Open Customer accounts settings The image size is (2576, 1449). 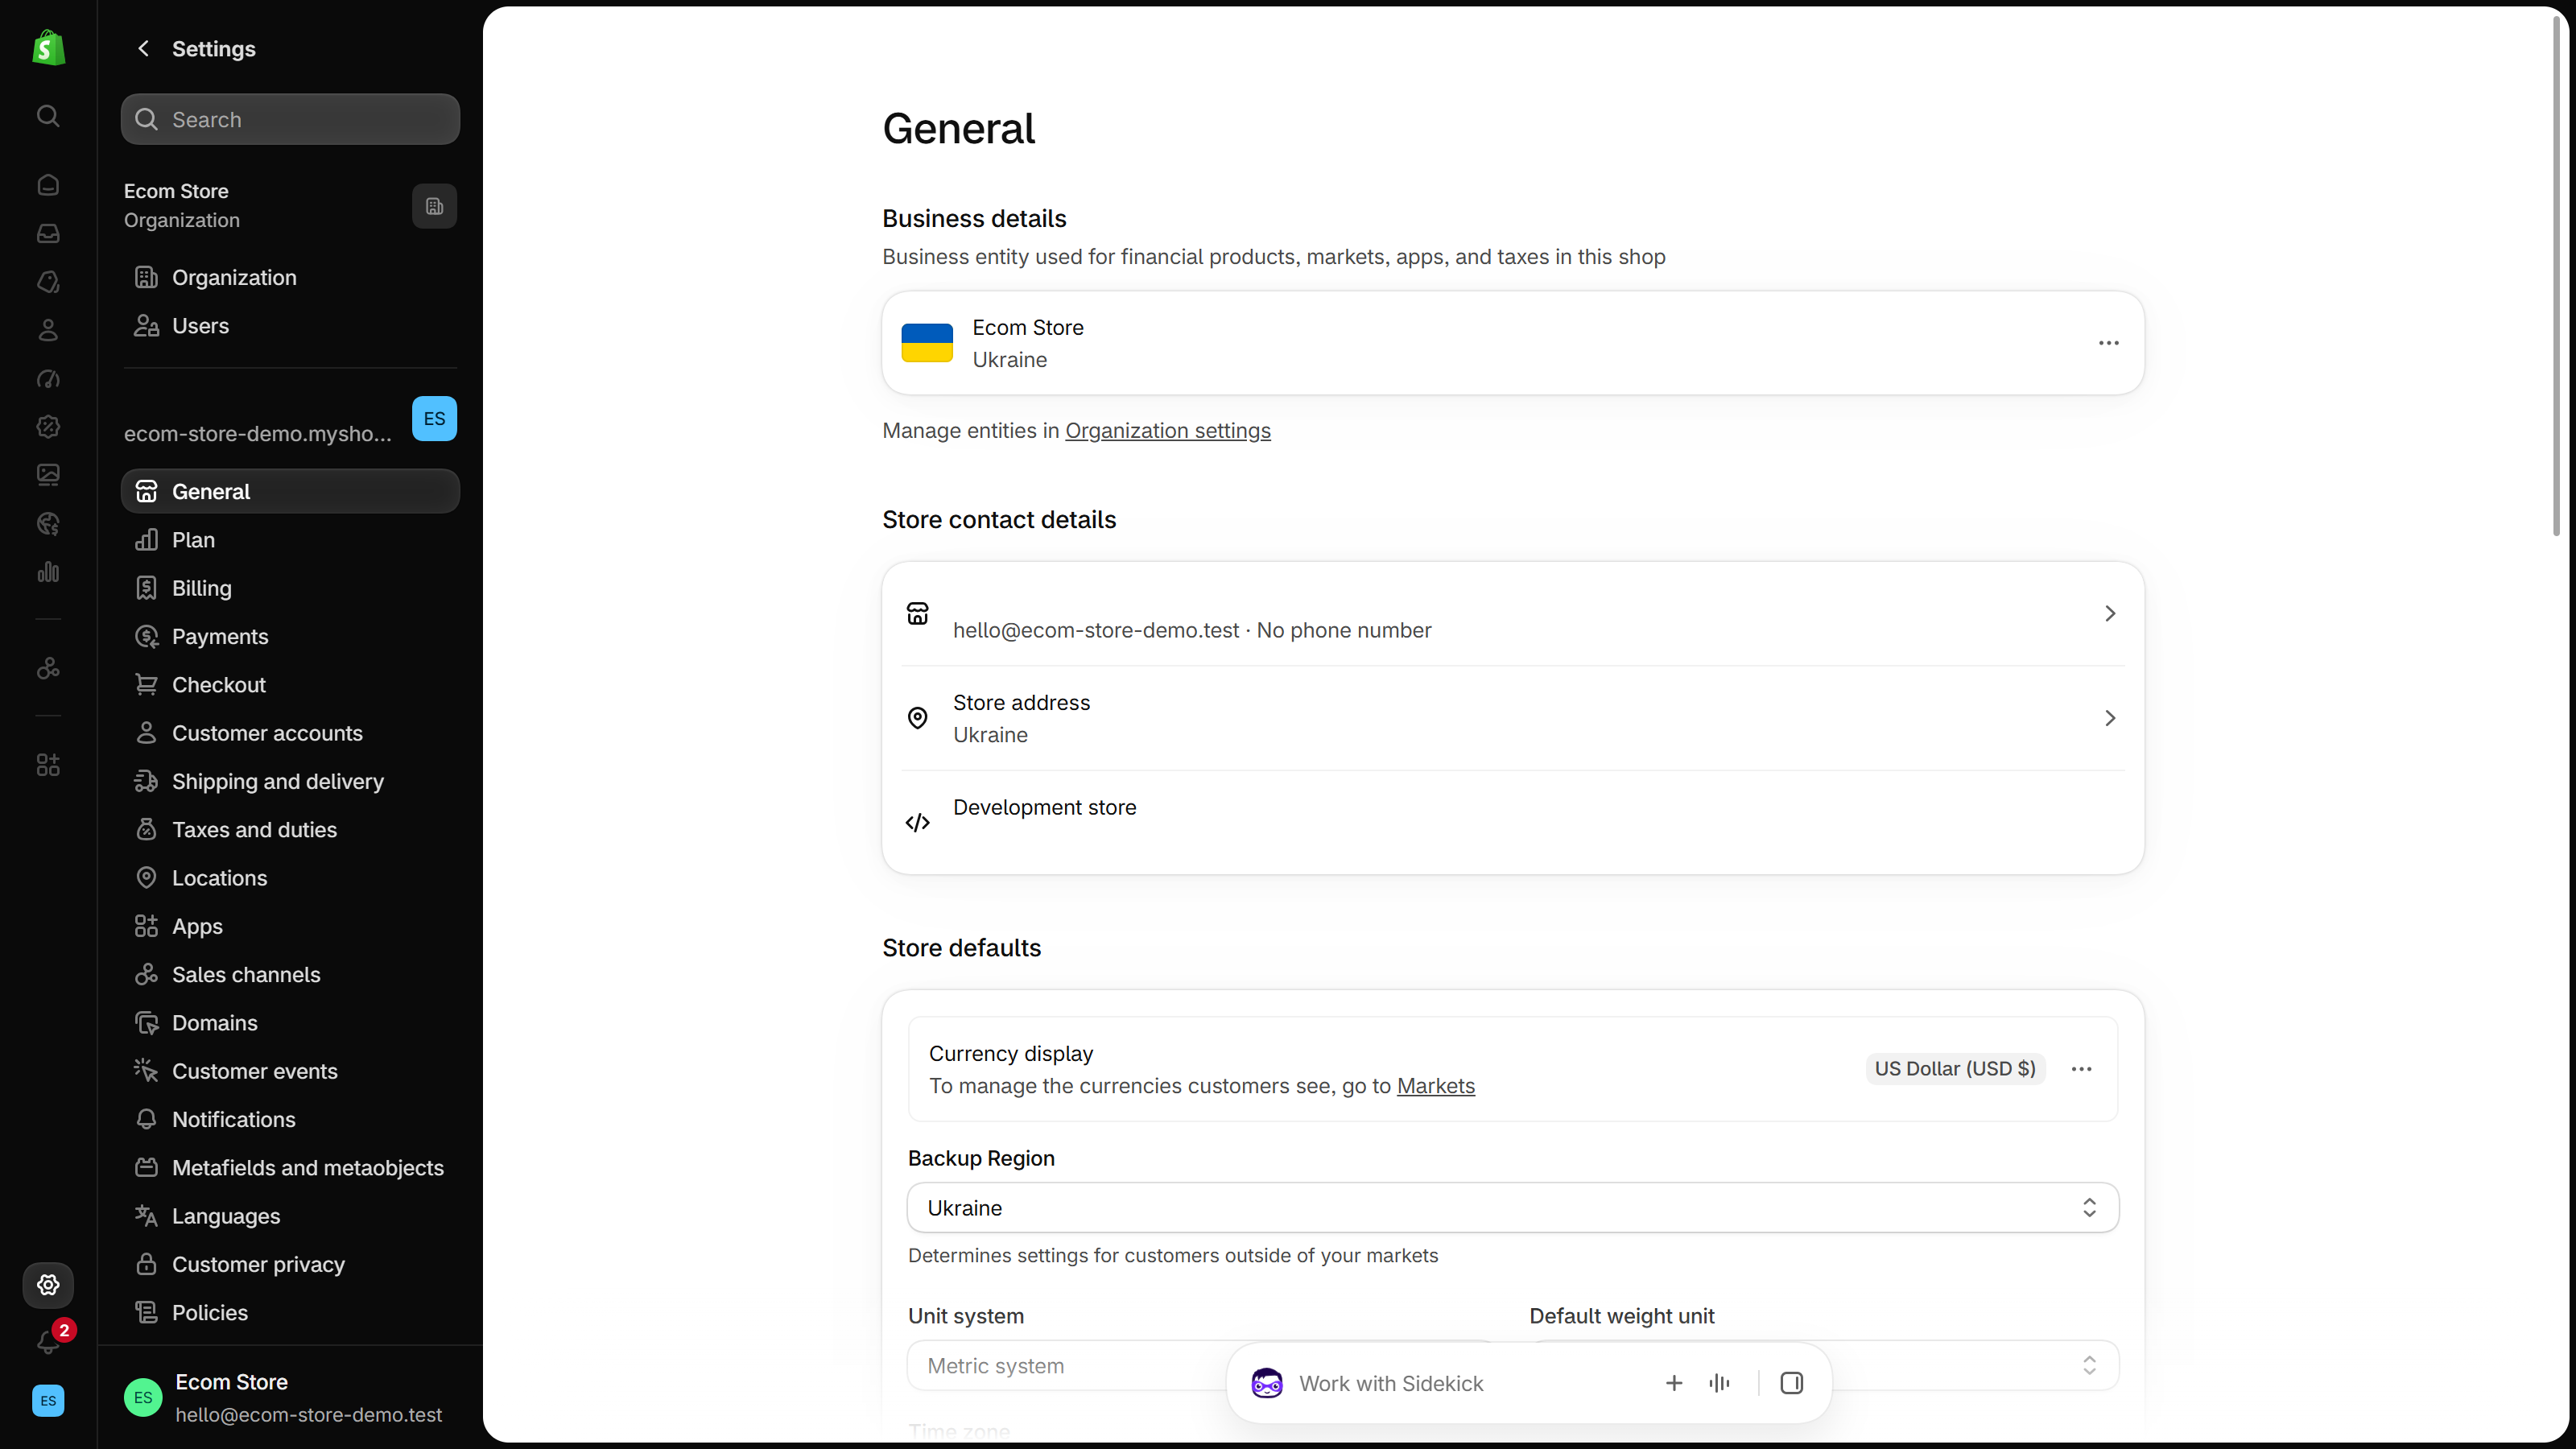coord(290,733)
